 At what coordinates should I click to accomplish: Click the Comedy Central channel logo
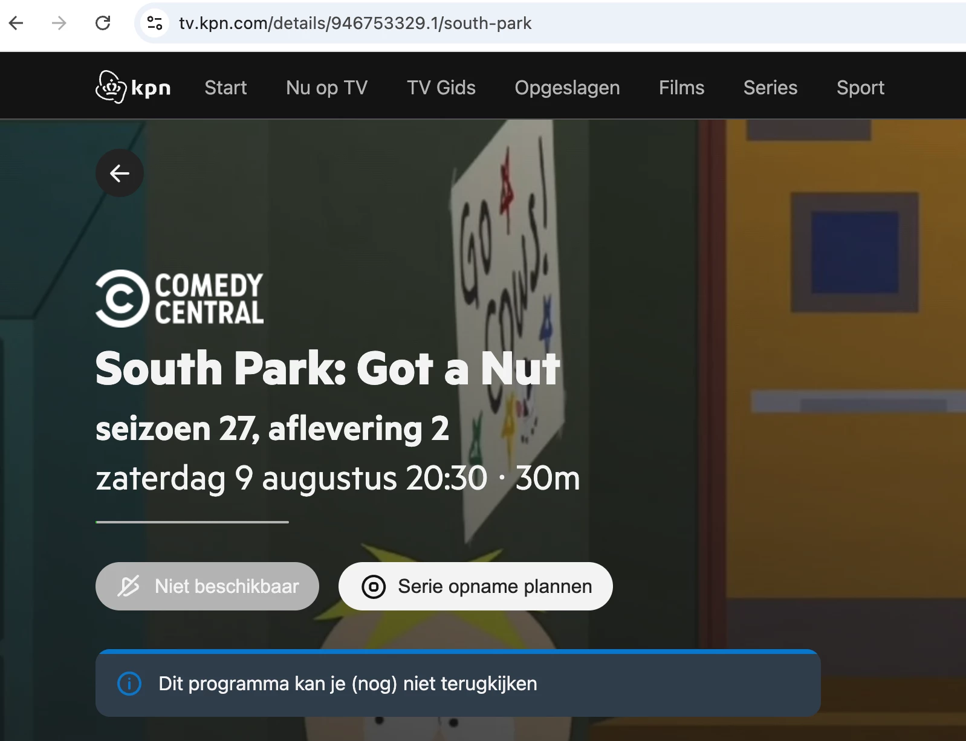point(180,299)
